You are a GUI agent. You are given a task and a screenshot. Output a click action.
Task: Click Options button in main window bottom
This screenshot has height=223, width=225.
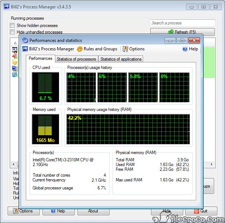(x=24, y=211)
